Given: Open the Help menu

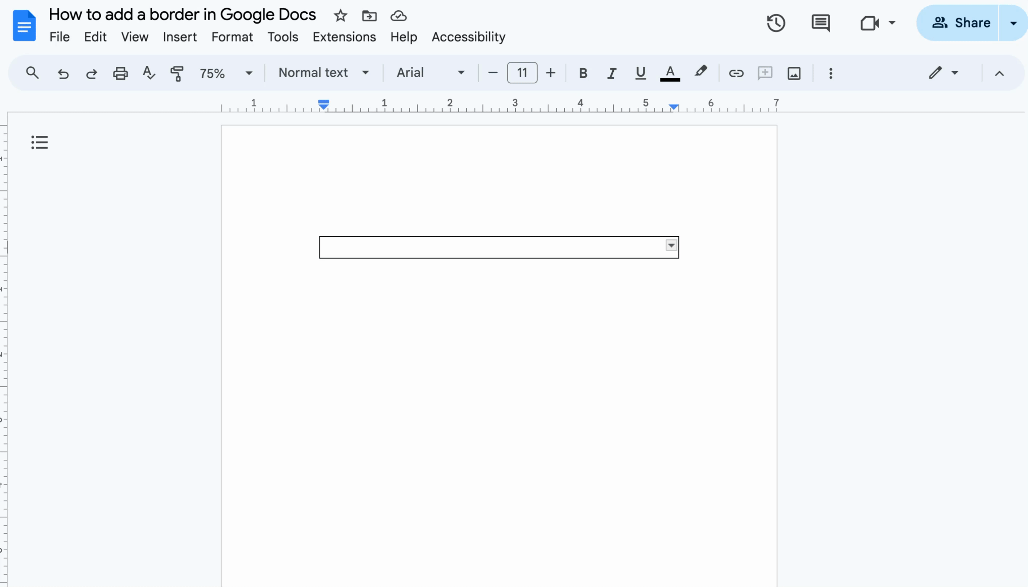Looking at the screenshot, I should (x=403, y=37).
